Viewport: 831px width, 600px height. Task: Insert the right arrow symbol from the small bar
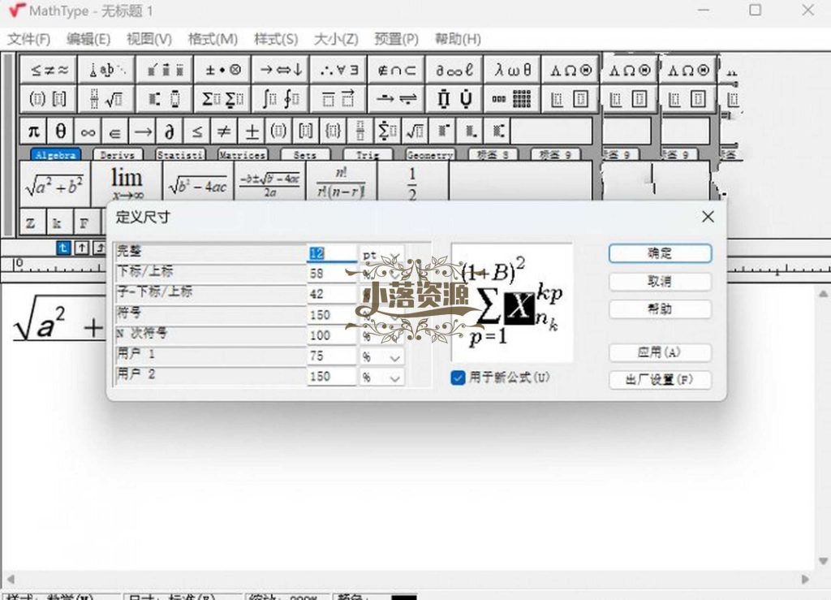click(143, 131)
